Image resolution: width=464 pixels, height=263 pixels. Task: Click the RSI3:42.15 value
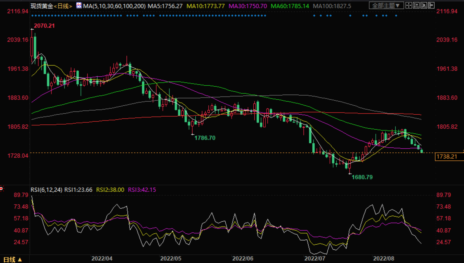142,190
